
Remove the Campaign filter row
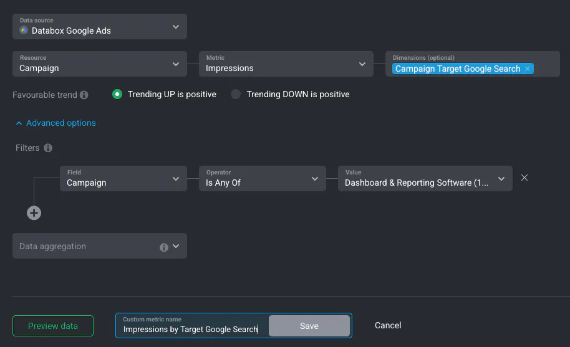pos(524,178)
